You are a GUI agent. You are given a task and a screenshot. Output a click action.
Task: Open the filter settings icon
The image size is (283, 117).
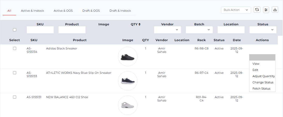click(x=266, y=10)
